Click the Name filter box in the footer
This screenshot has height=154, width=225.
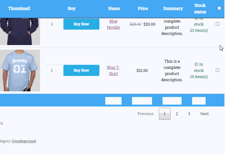(113, 101)
